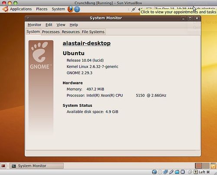Click the mouse integration arrow icon
The width and height of the screenshot is (217, 175).
(x=195, y=172)
